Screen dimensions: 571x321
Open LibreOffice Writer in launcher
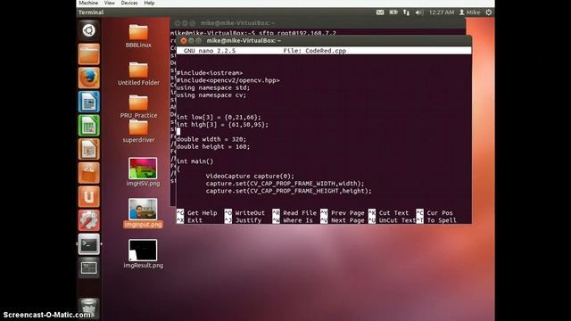(x=89, y=102)
